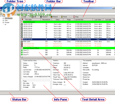Expand the Europe folder node
Image resolution: width=115 pixels, height=102 pixels.
click(x=3, y=22)
